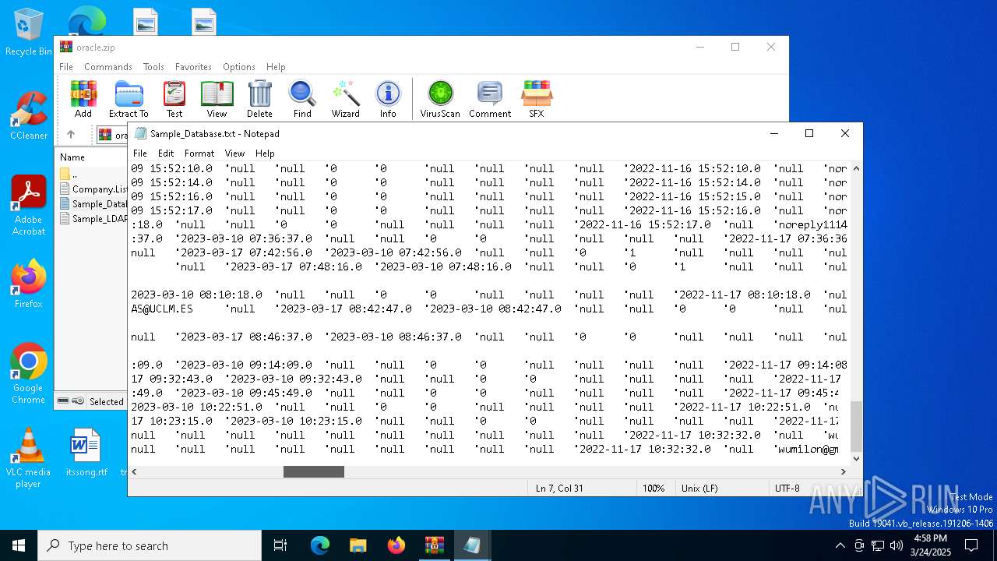Open WinRAR Tools menu
The height and width of the screenshot is (561, 997).
click(x=153, y=67)
